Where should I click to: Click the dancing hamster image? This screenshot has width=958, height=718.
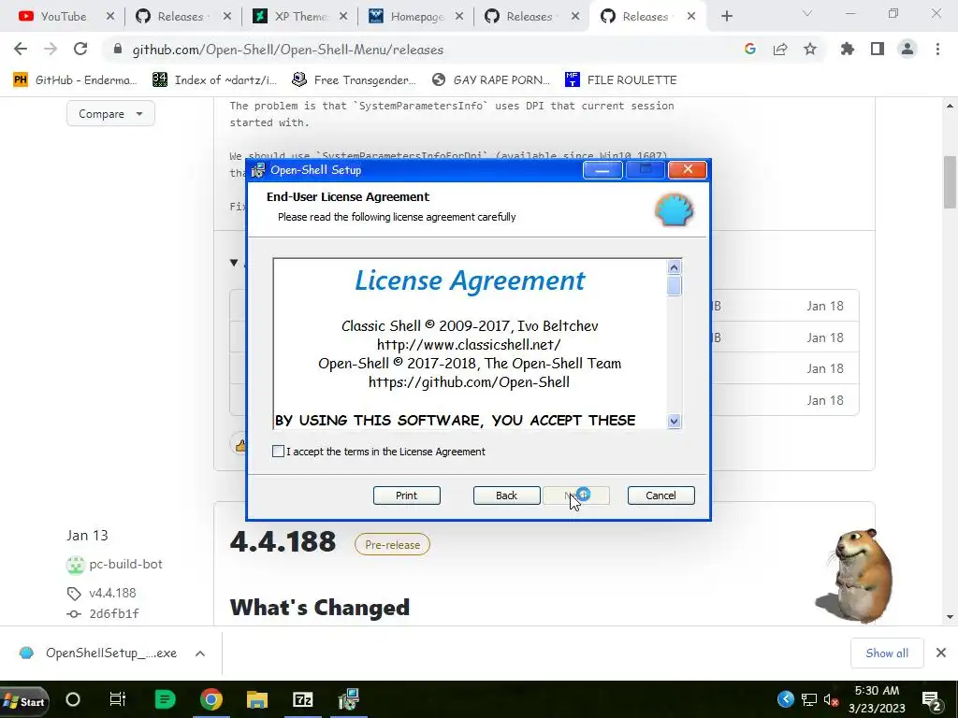[856, 576]
